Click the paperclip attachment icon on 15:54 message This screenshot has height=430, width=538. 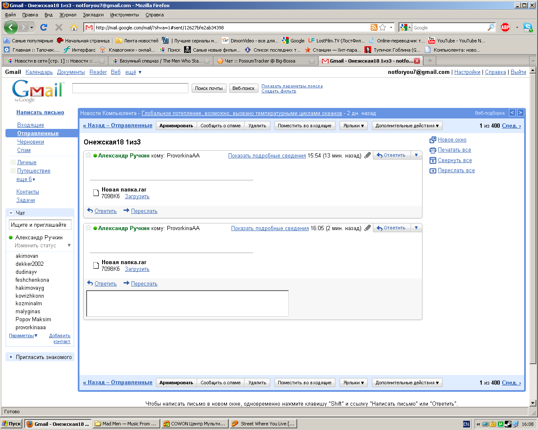(x=367, y=155)
